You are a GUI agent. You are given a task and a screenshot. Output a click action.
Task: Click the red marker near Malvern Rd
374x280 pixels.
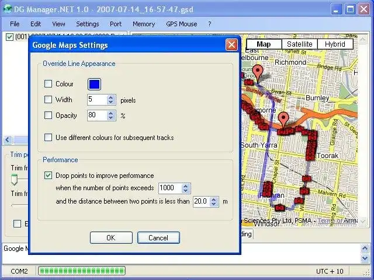(x=304, y=191)
